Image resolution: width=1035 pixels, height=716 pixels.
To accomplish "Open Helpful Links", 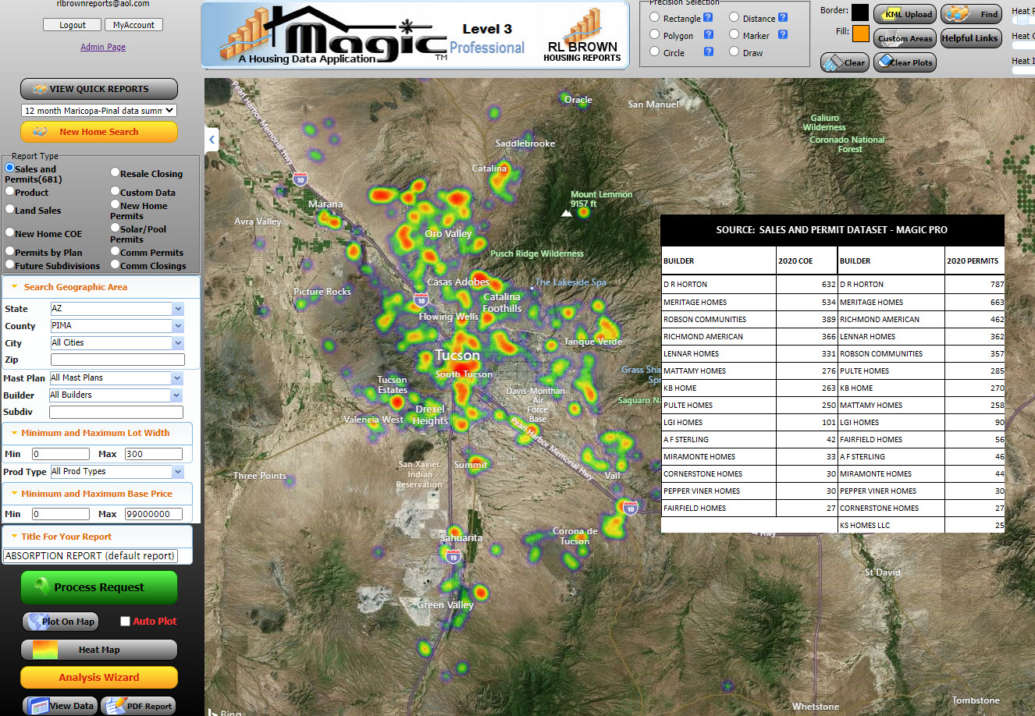I will 971,38.
